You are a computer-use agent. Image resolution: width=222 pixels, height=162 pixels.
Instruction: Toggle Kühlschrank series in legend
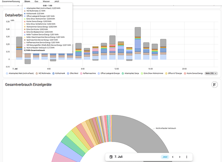click(59, 73)
